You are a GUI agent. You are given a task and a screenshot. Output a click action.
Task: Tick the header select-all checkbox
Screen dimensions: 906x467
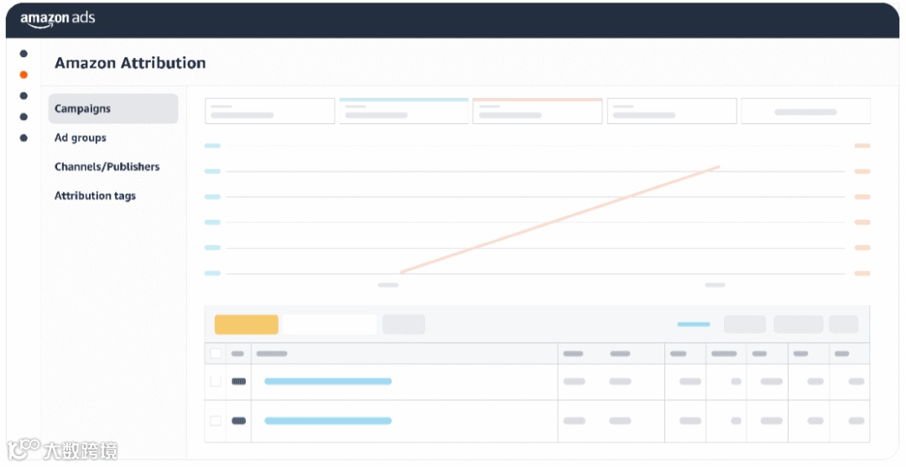(x=216, y=353)
